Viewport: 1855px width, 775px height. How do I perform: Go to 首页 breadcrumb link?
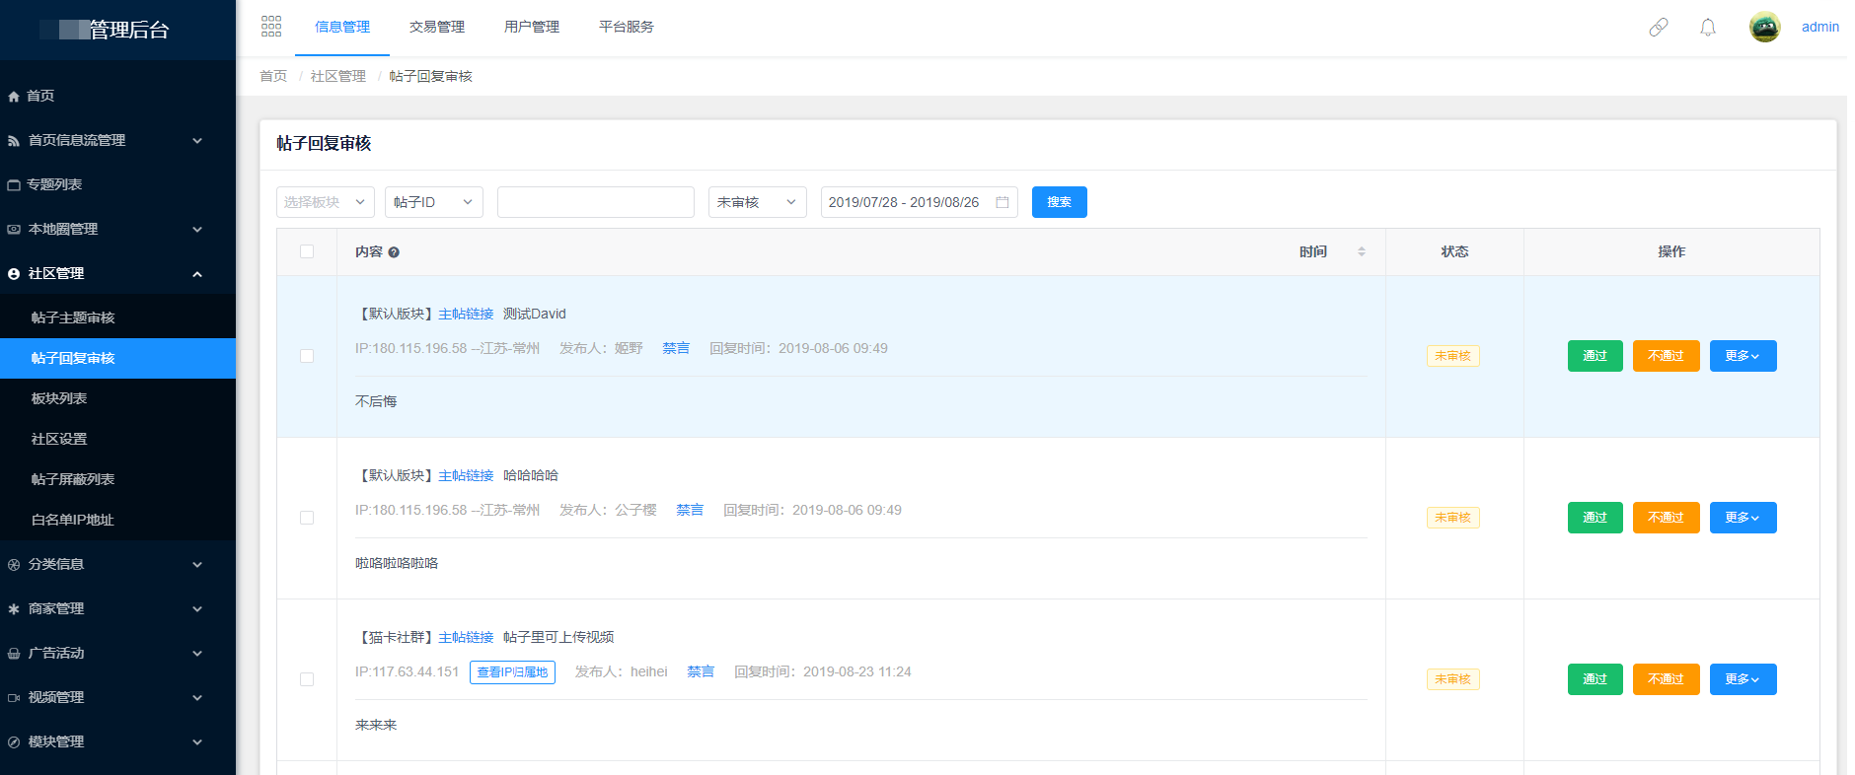point(273,76)
